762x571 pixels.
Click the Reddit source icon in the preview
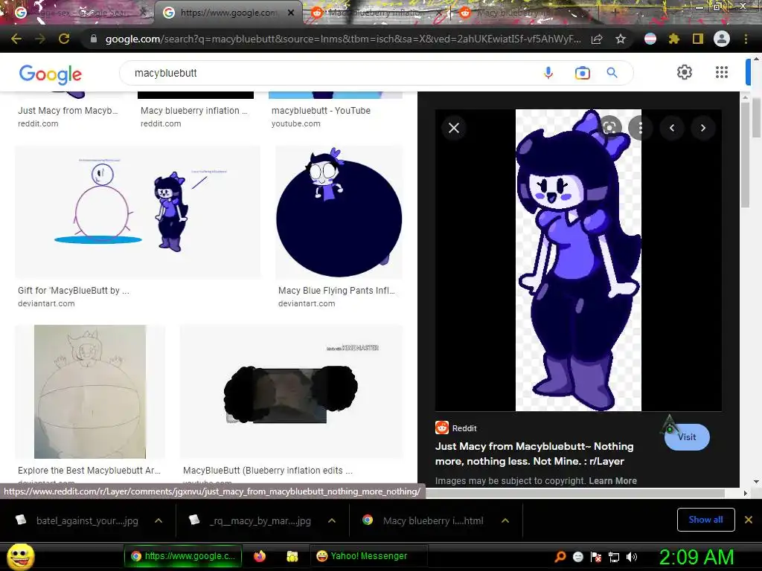[x=442, y=428]
